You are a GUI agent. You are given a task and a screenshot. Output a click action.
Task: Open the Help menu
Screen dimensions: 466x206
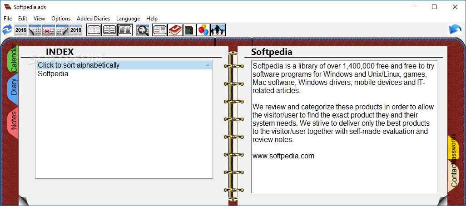152,19
